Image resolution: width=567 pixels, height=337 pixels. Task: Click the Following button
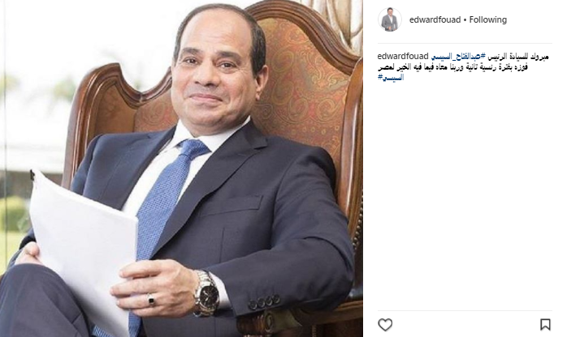pos(488,19)
